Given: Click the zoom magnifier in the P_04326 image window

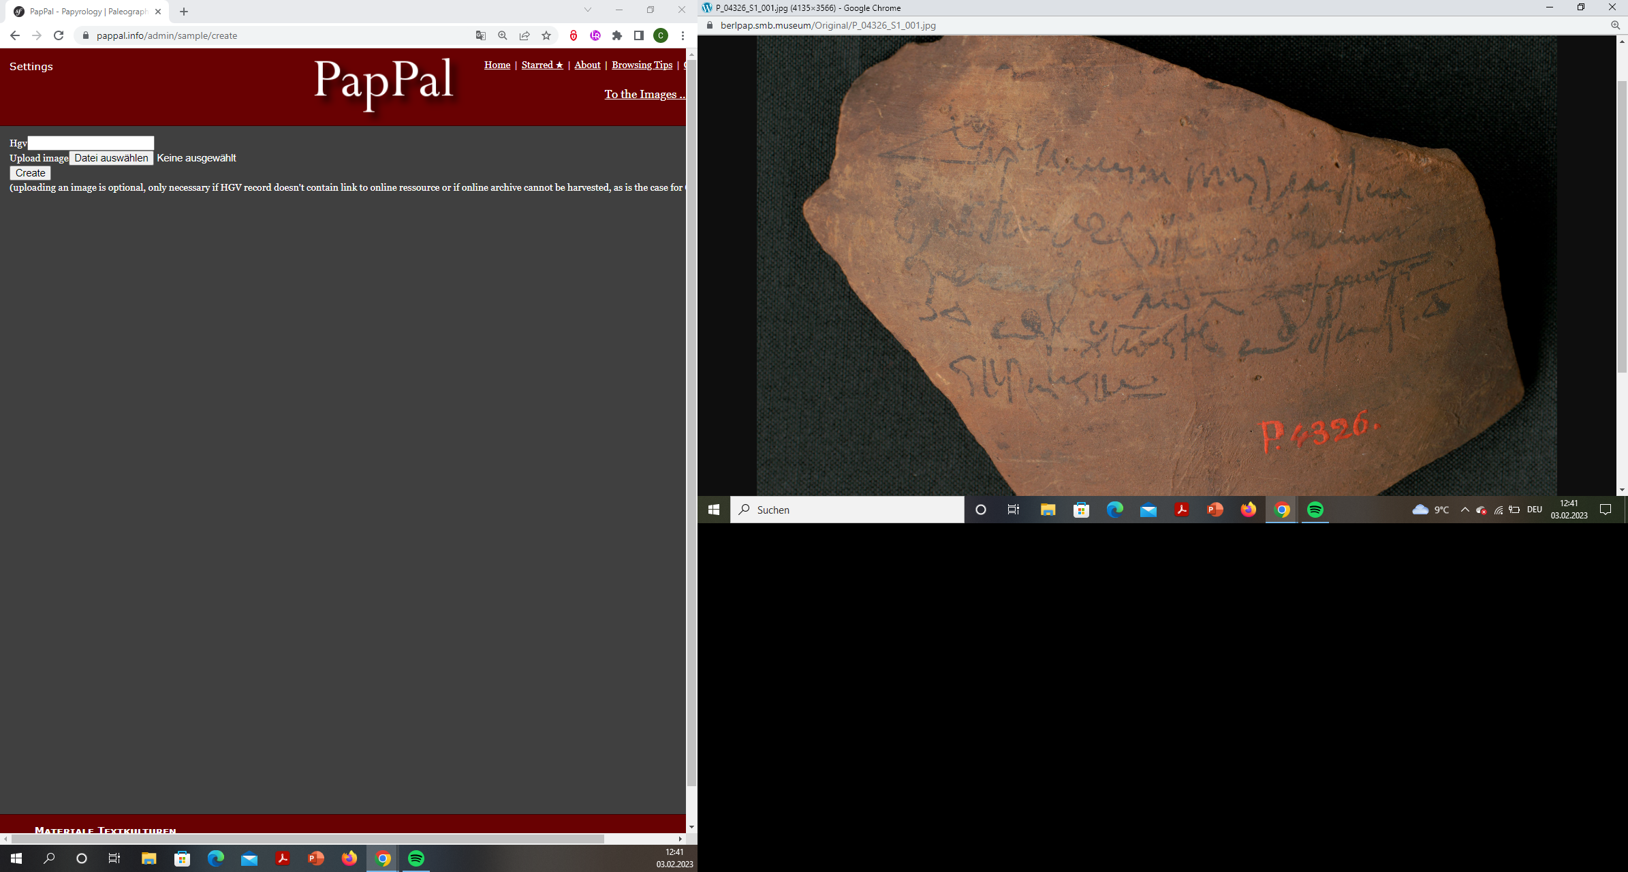Looking at the screenshot, I should click(1615, 25).
